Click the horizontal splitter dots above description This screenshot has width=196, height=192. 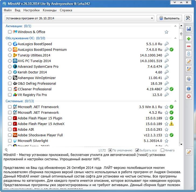93,147
